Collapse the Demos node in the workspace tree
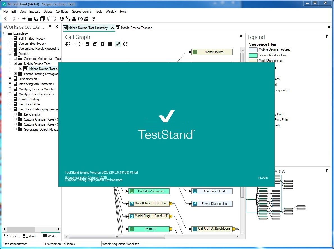 coord(10,53)
